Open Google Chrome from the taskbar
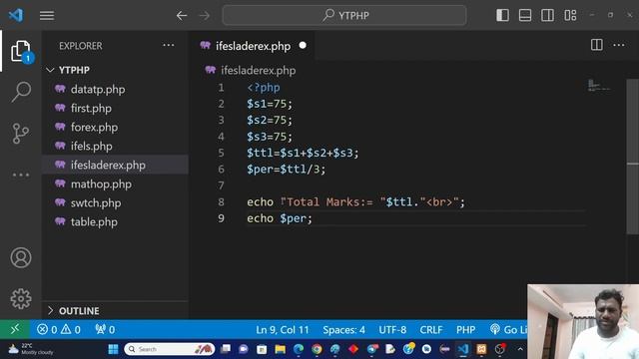639x359 pixels. tap(317, 349)
